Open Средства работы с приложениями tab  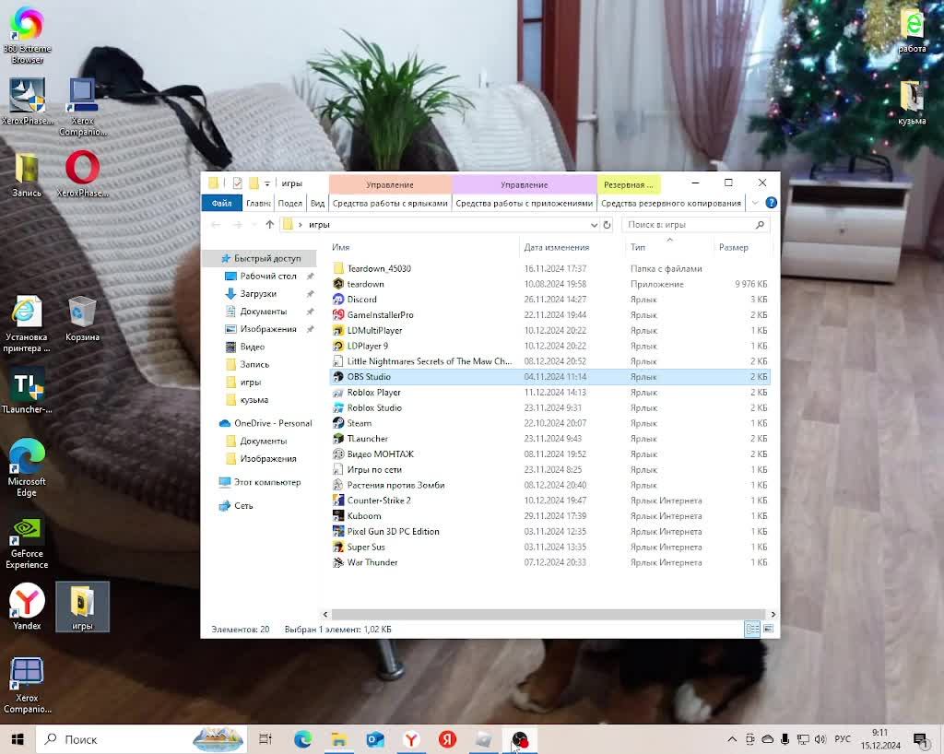click(525, 204)
